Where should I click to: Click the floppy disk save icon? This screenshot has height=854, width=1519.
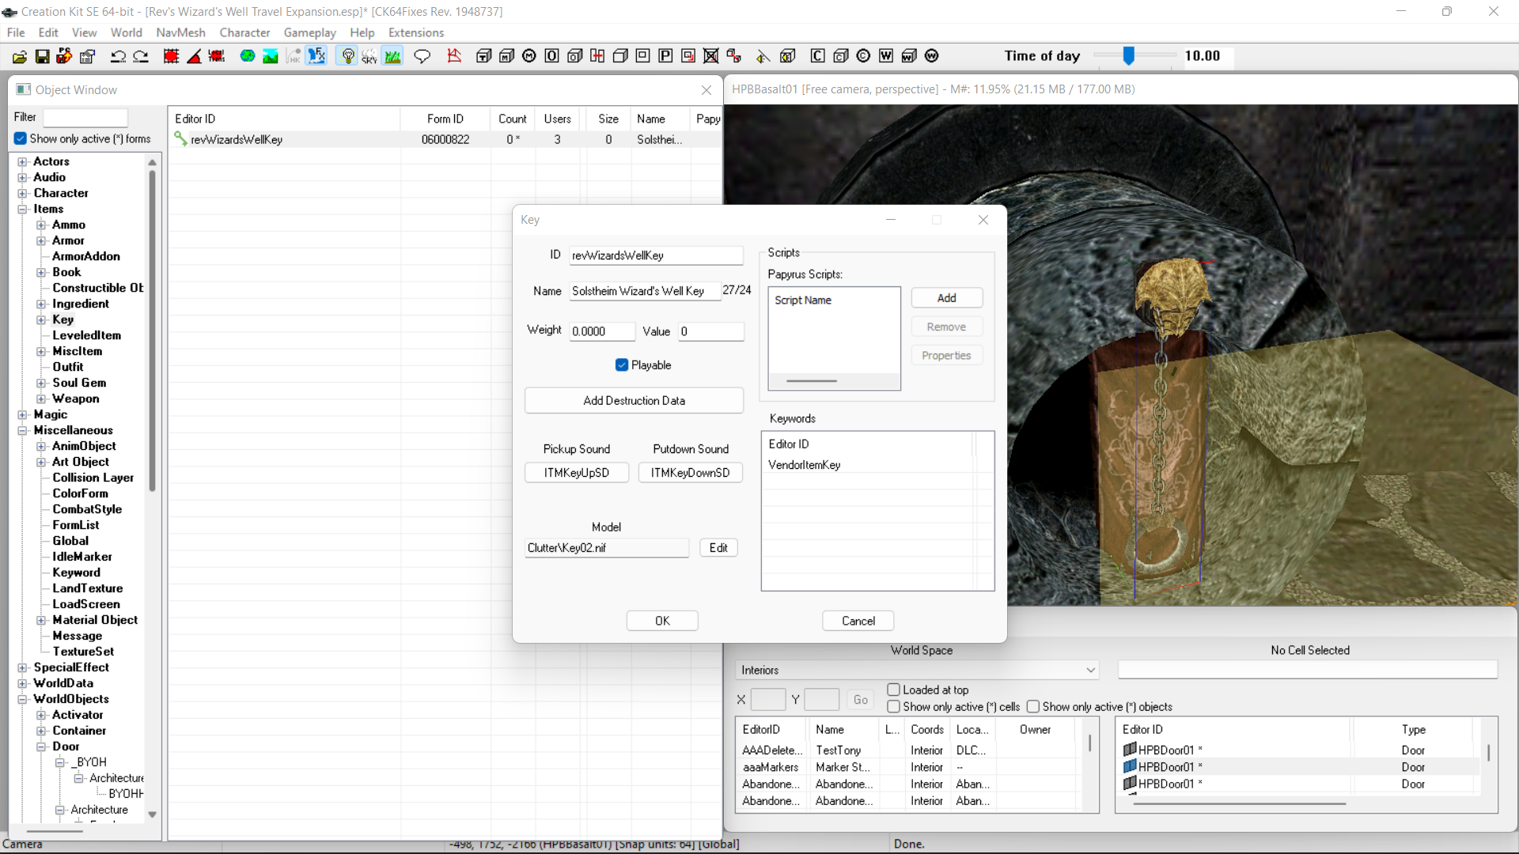click(43, 56)
